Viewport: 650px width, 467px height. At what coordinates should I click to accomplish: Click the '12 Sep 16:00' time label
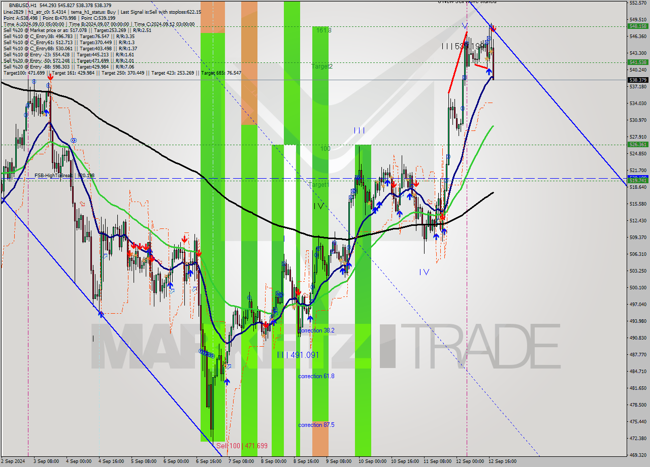pyautogui.click(x=502, y=461)
